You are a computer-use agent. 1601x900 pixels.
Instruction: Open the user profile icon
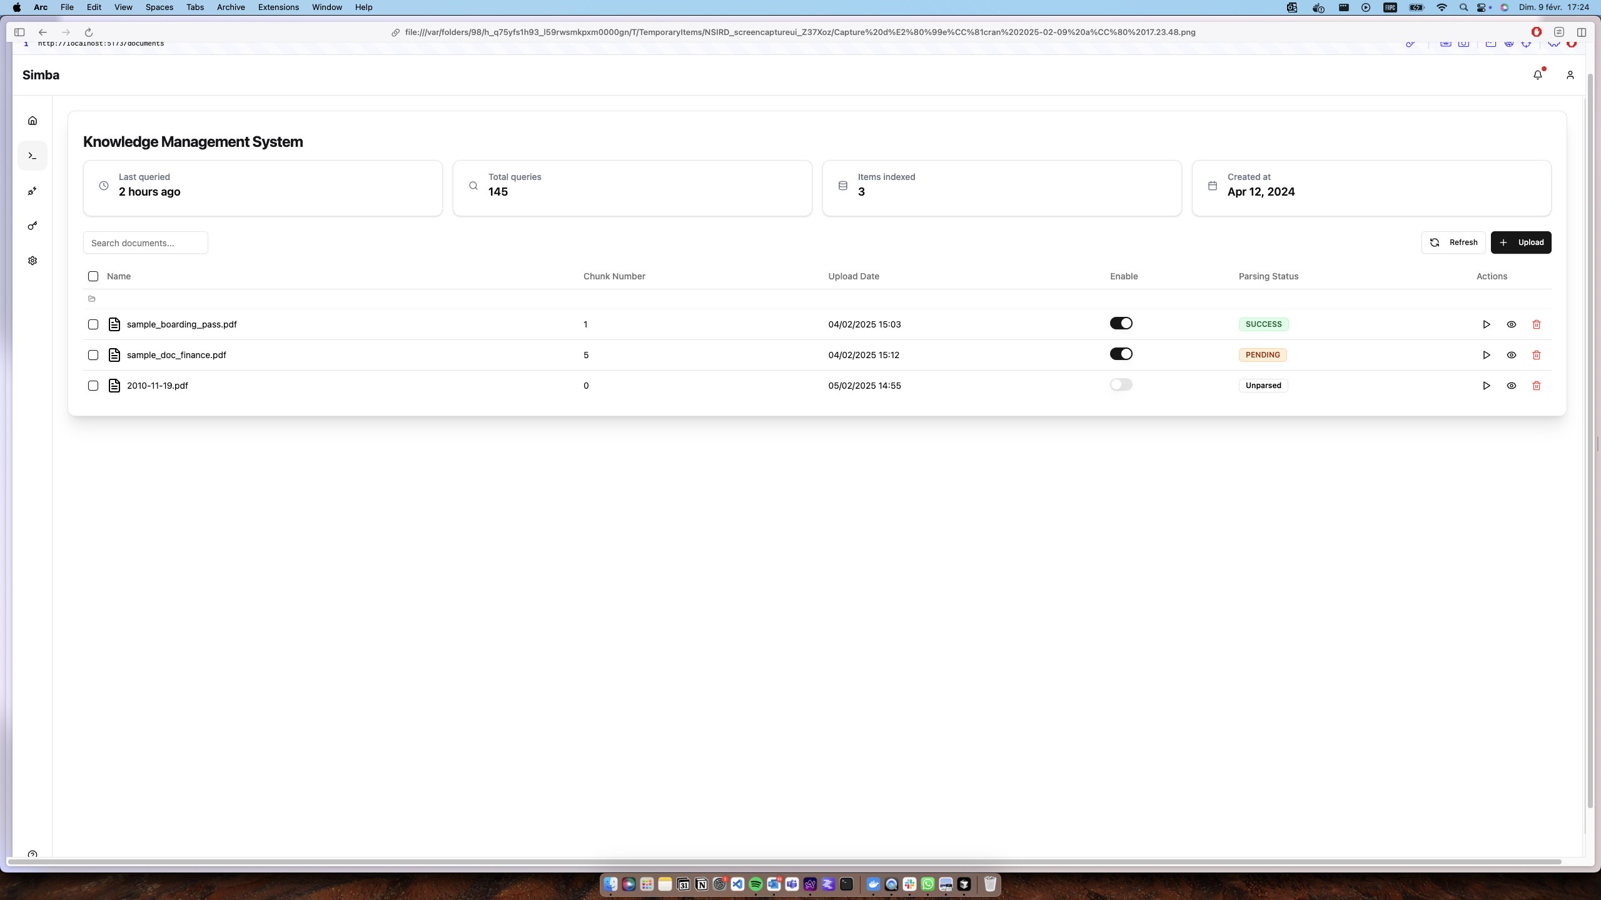click(1570, 75)
